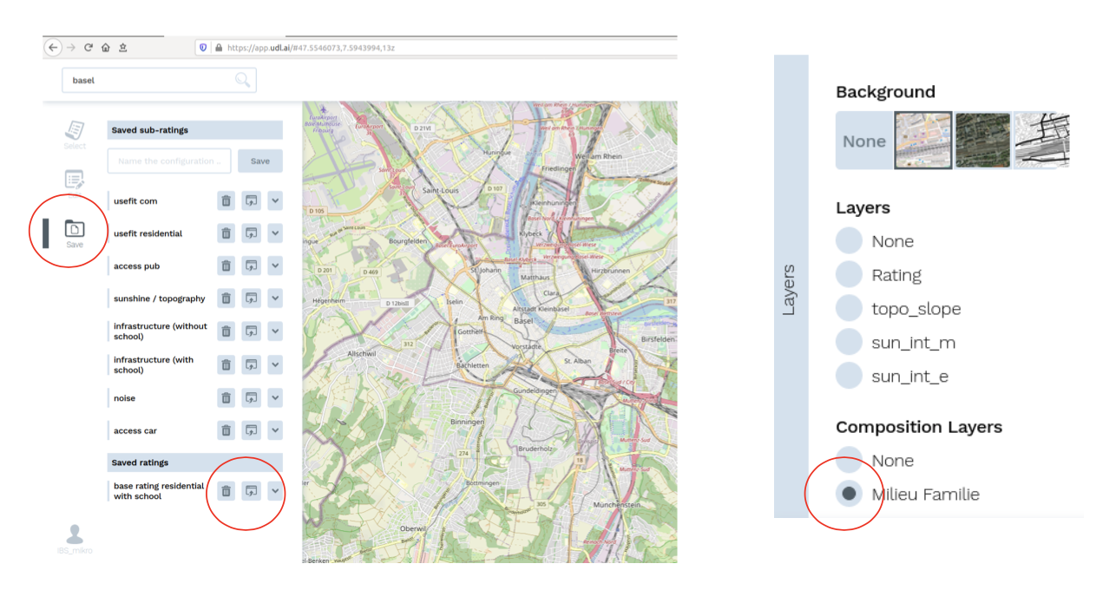Image resolution: width=1116 pixels, height=590 pixels.
Task: Delete the 'access car' sub-rating
Action: [226, 430]
